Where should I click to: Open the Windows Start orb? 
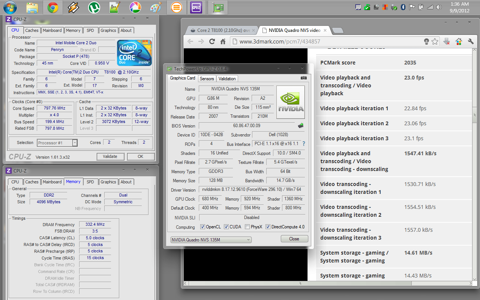10,7
